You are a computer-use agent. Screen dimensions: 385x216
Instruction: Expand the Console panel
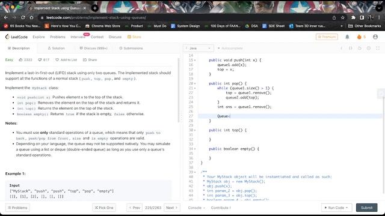[196, 208]
